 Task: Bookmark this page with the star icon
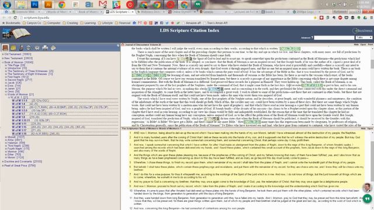coord(316,17)
